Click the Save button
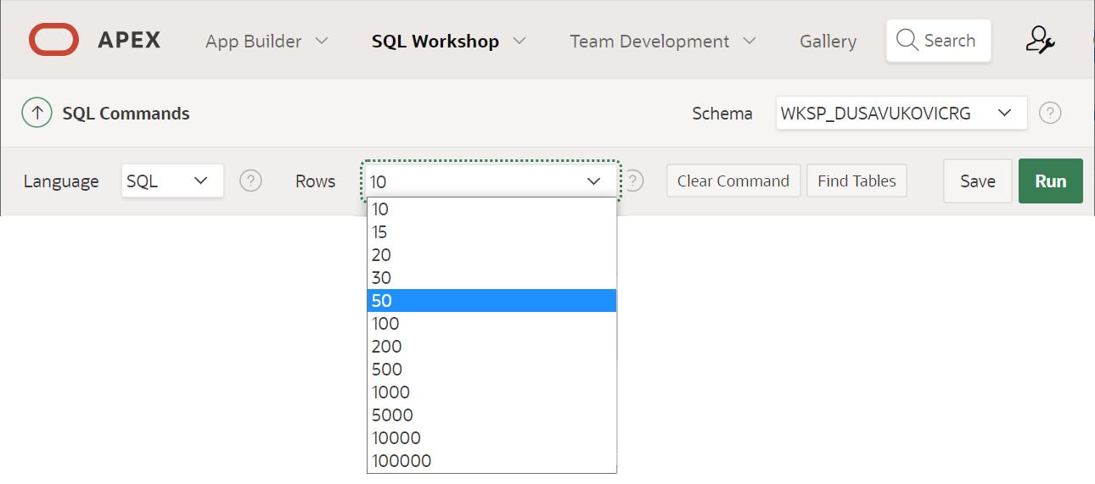 click(x=977, y=181)
